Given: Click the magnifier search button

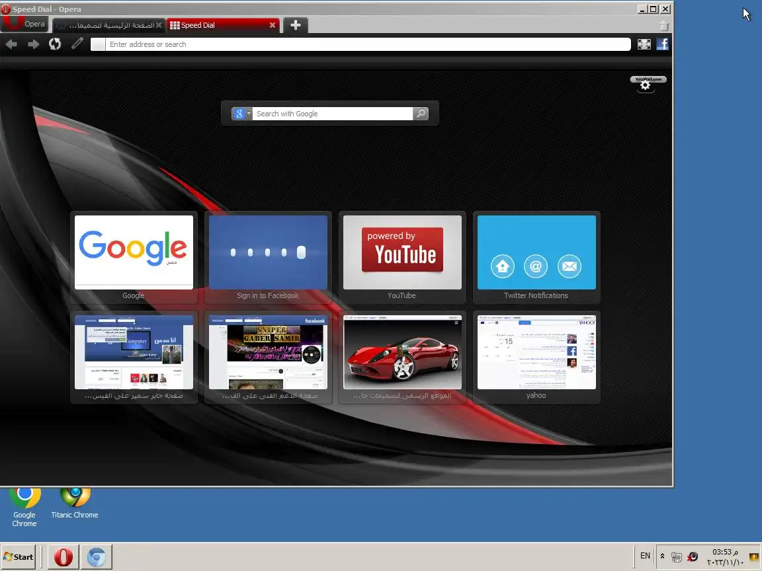Looking at the screenshot, I should [421, 114].
